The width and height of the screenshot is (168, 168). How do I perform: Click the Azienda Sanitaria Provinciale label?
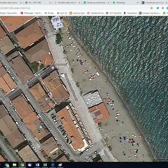tap(60, 100)
